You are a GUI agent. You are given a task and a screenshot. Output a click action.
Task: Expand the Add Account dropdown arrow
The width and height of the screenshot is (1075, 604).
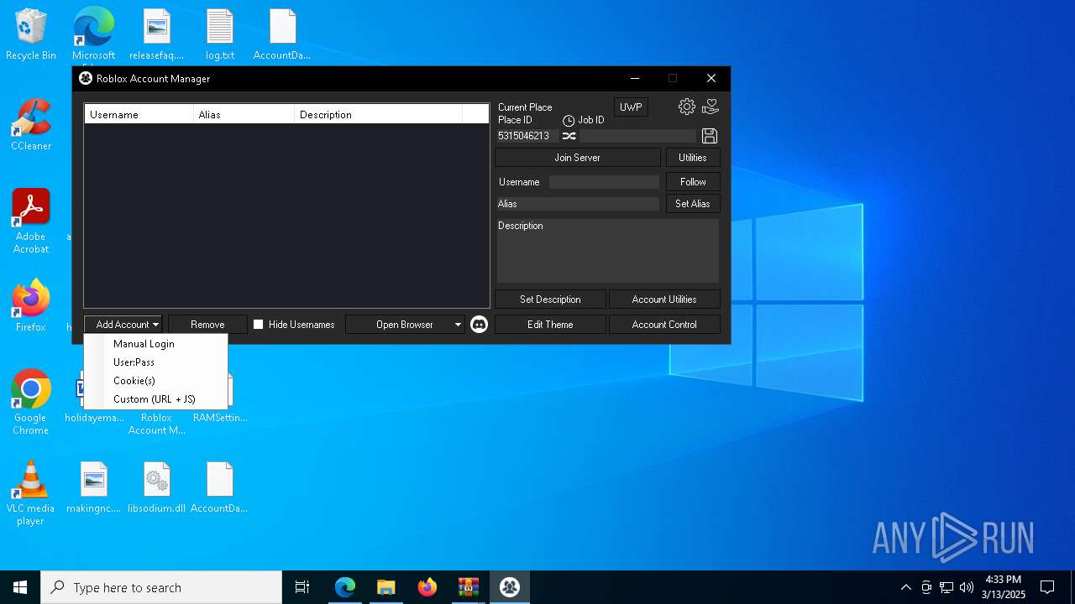click(155, 325)
